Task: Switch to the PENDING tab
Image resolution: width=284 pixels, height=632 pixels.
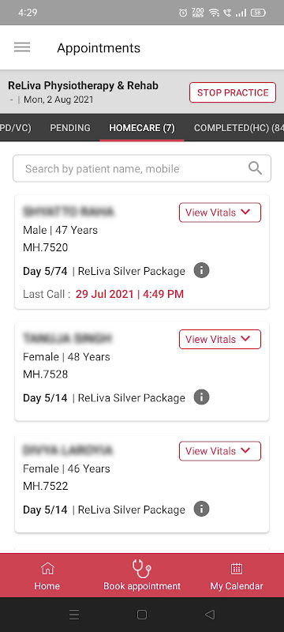Action: 70,128
